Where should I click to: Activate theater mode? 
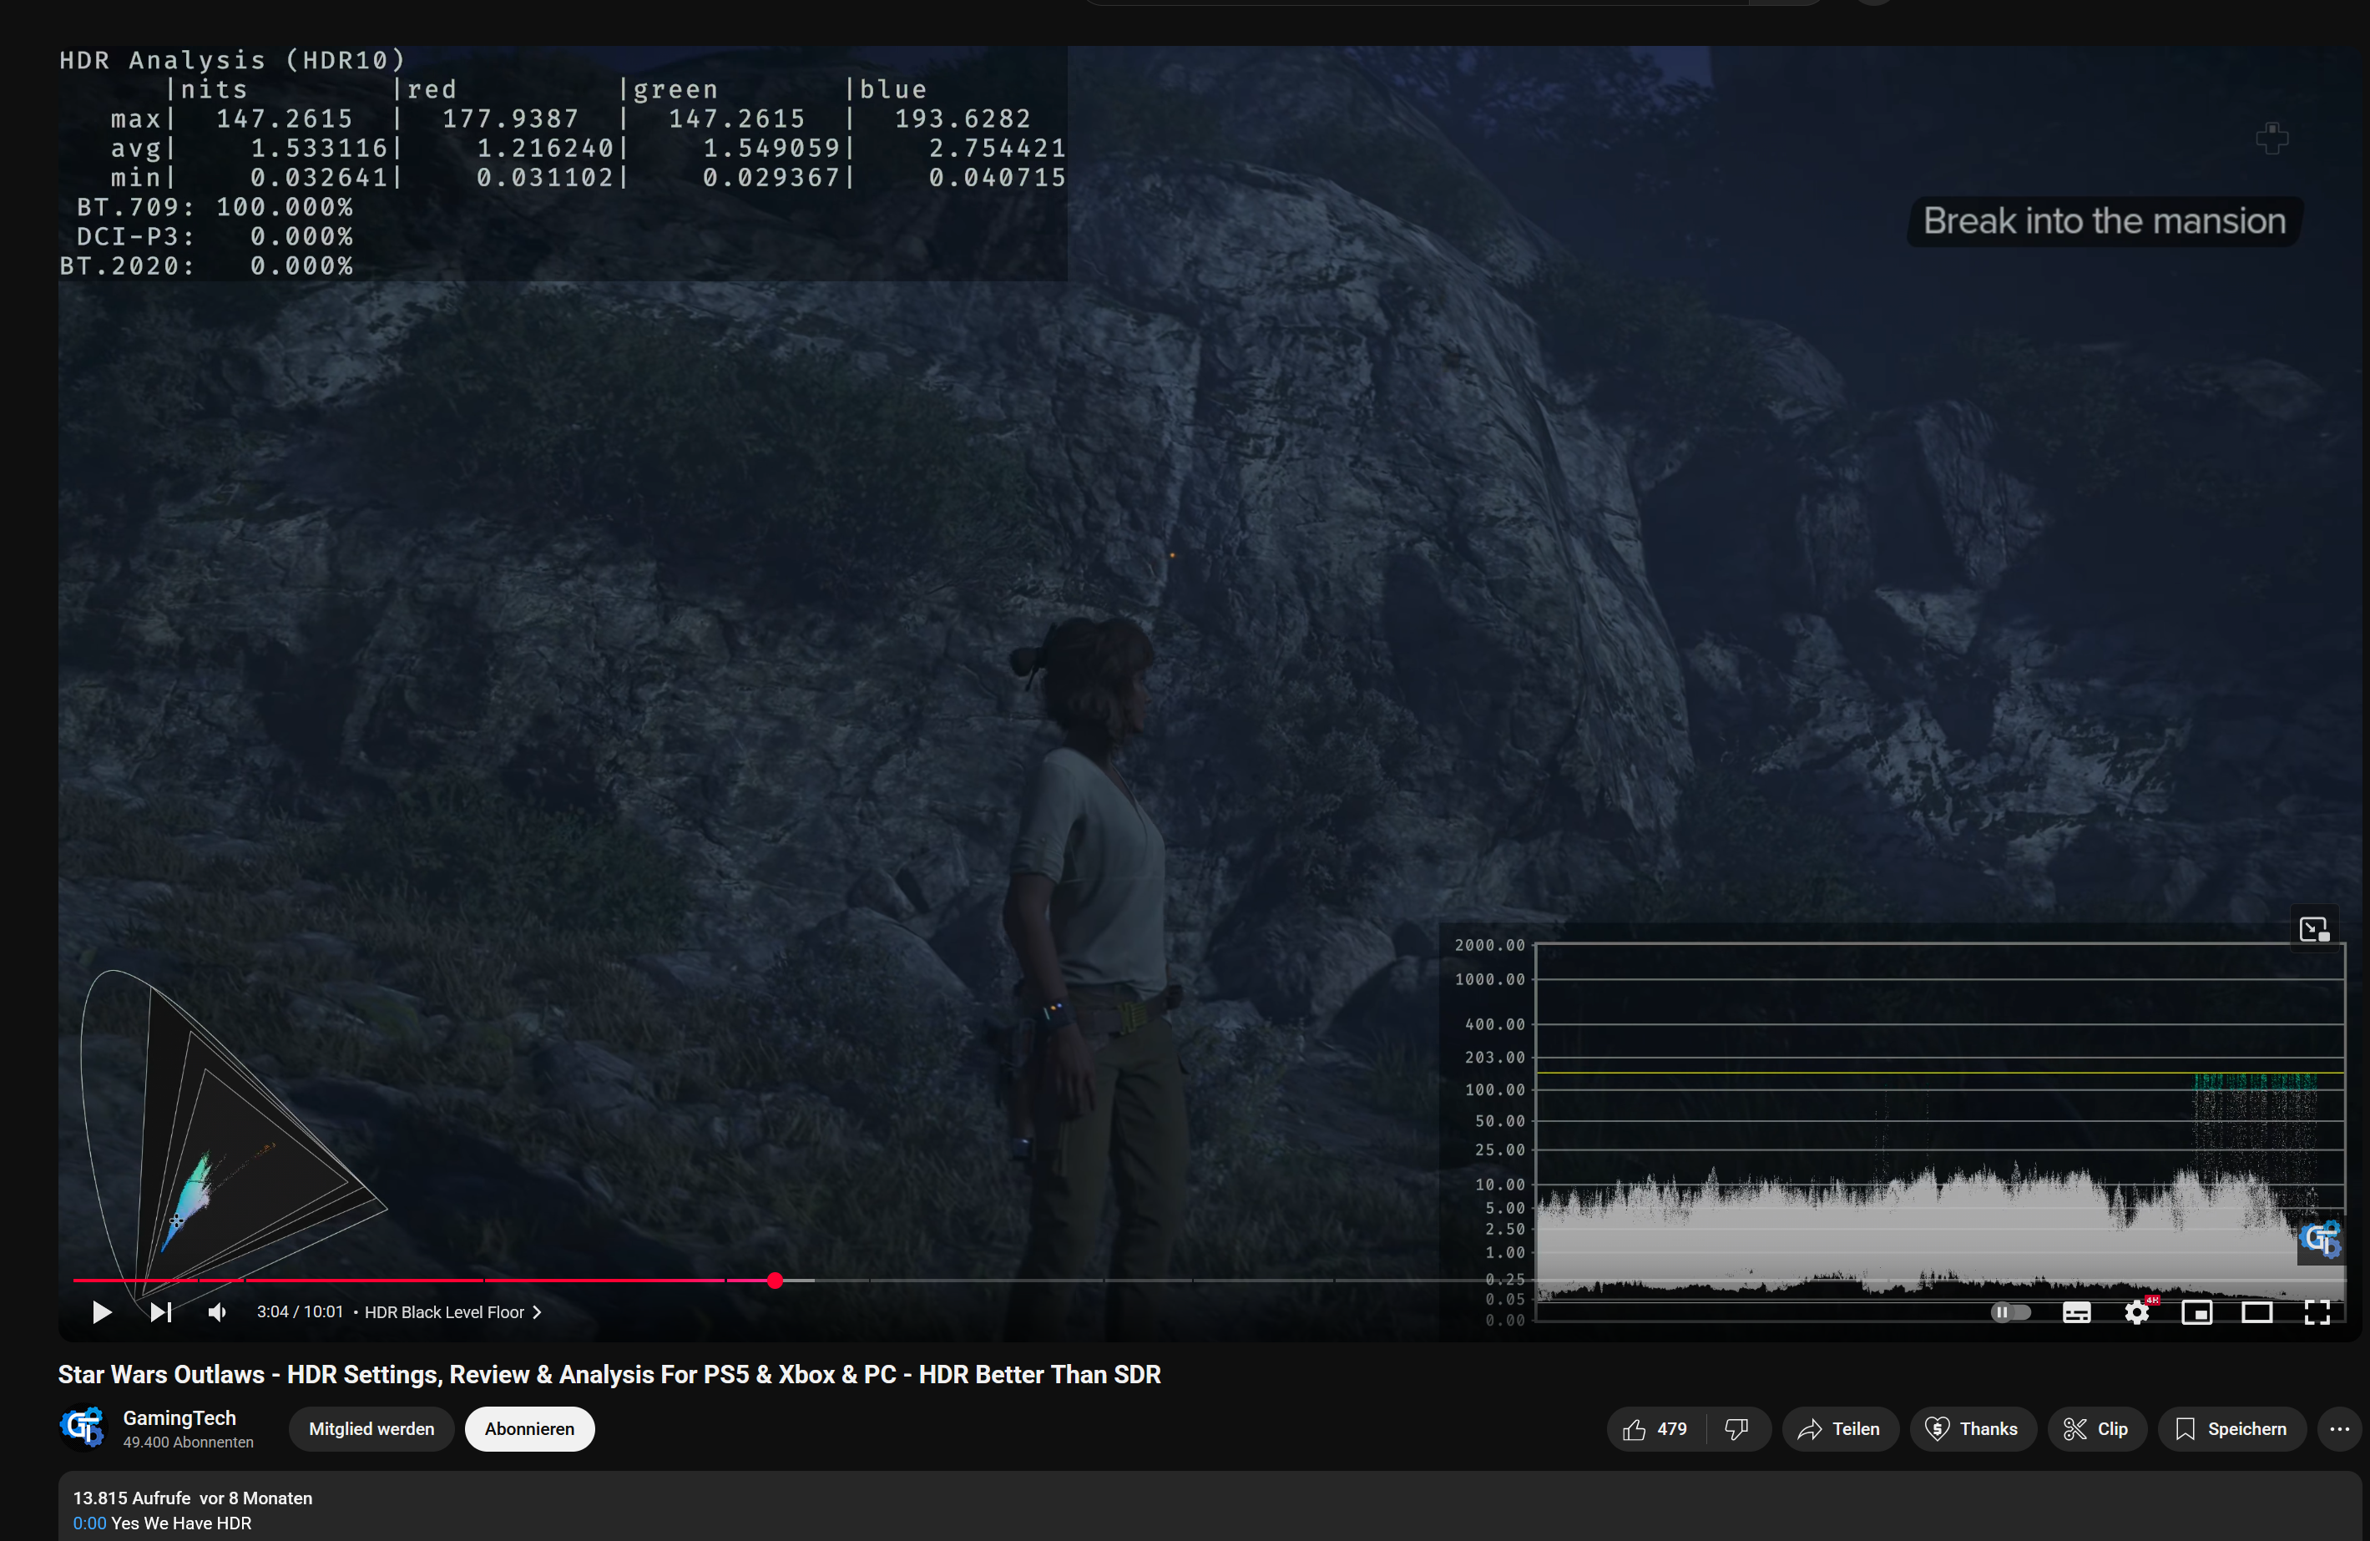(2256, 1312)
